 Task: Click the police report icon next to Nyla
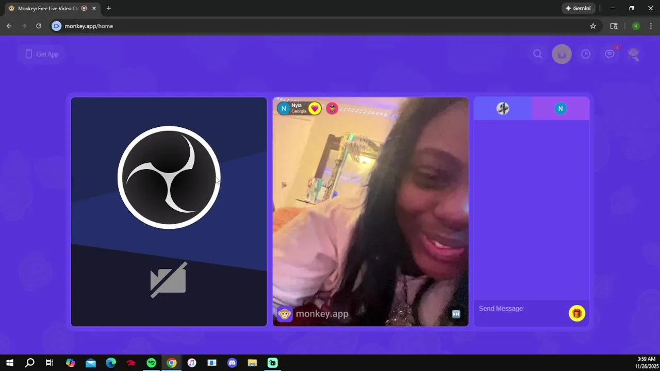pos(332,108)
